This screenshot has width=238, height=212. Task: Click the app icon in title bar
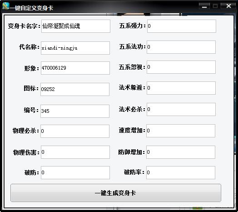pyautogui.click(x=6, y=6)
